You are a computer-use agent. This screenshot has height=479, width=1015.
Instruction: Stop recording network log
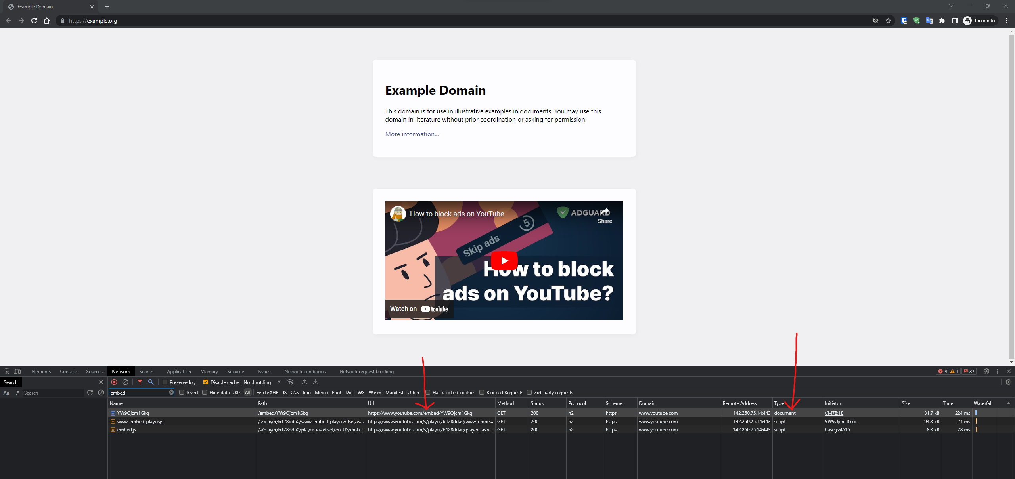coord(115,382)
